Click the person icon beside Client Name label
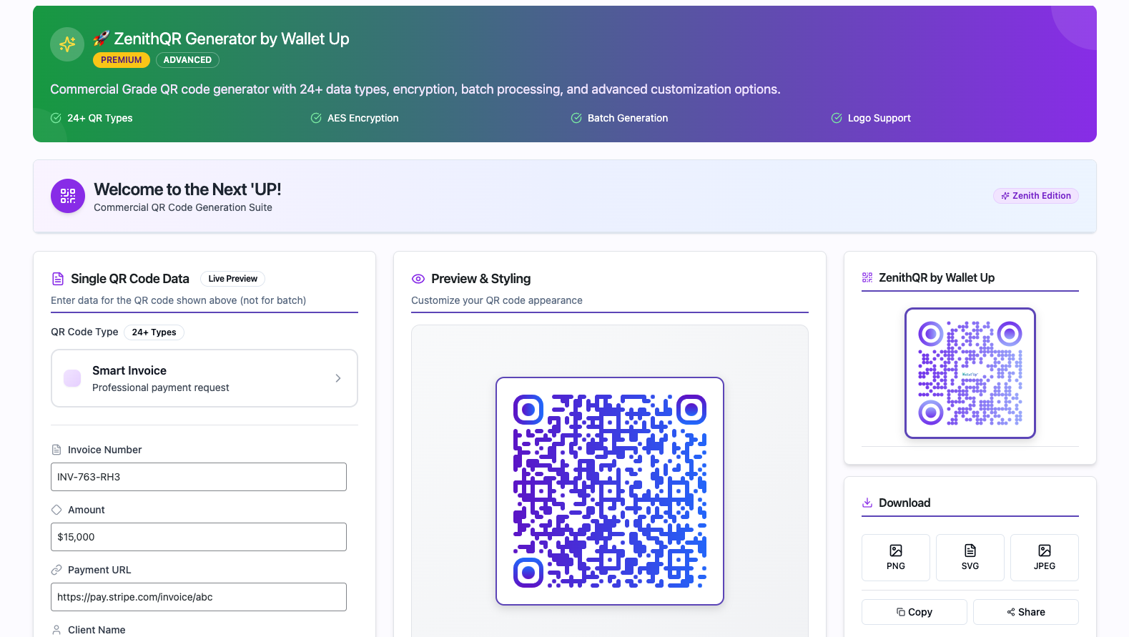This screenshot has width=1129, height=637. click(56, 630)
